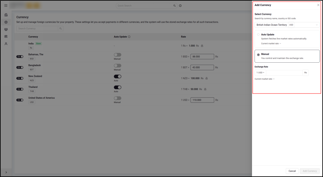Viewport: 323px width, 177px height.
Task: Click the BDT code tag
Action: point(32,70)
